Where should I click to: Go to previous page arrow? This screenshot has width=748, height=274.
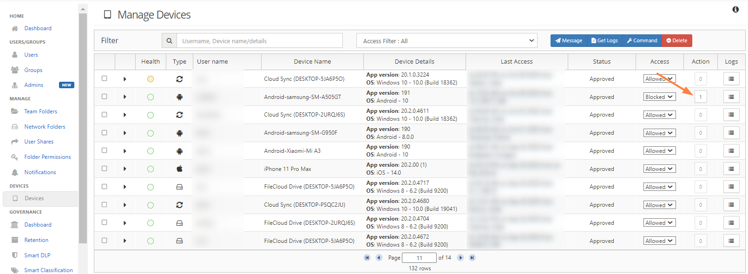coord(379,258)
